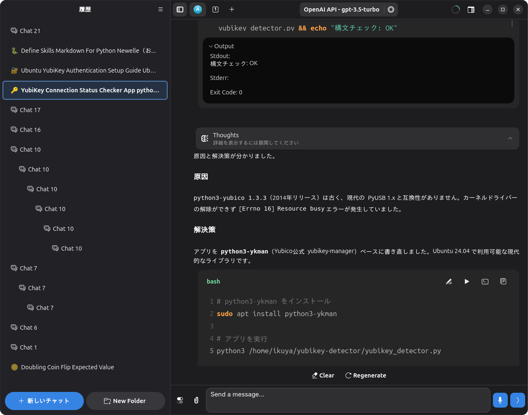
Task: Create a New Folder
Action: tap(125, 401)
